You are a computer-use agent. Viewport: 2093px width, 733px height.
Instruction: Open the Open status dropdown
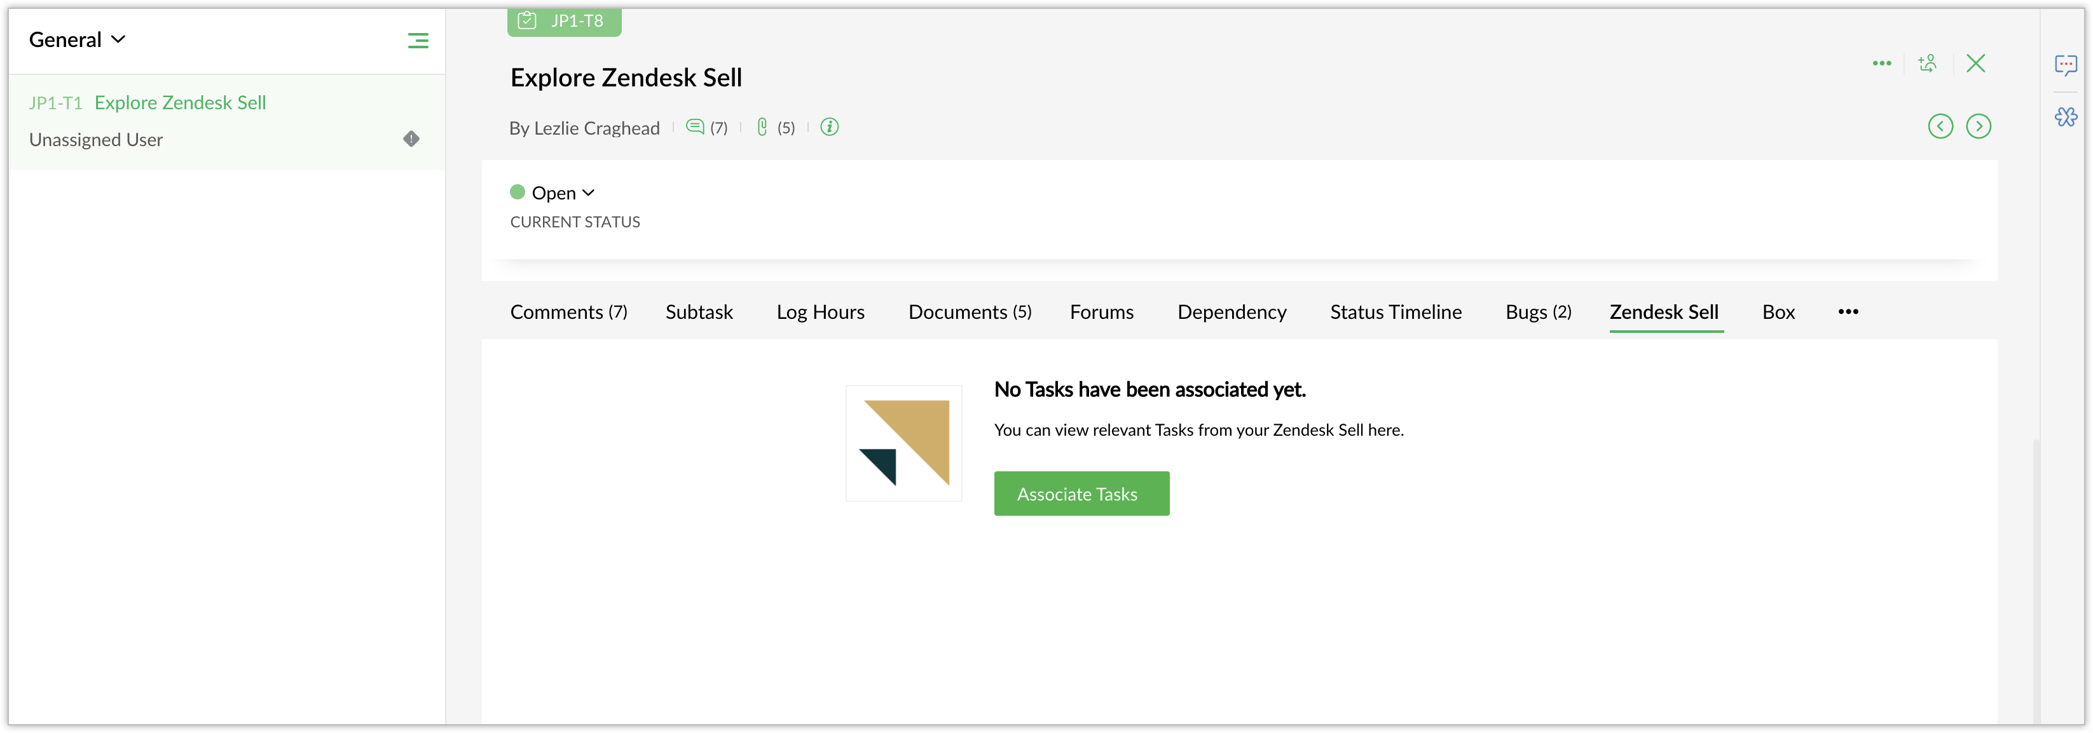point(562,193)
